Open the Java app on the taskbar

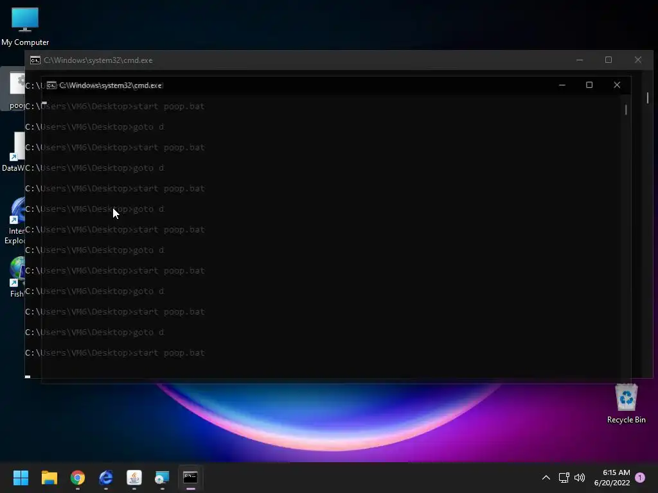point(134,478)
